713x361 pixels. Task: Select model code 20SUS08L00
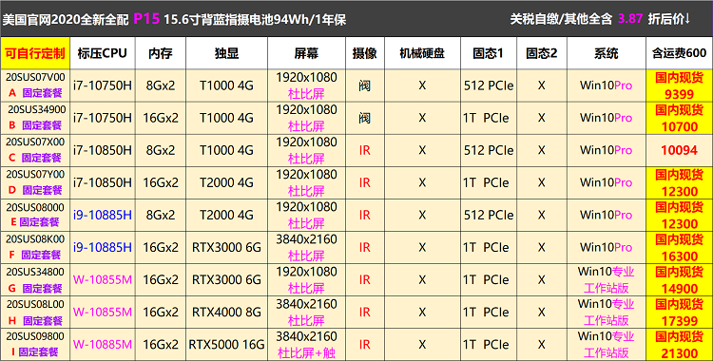click(x=35, y=304)
